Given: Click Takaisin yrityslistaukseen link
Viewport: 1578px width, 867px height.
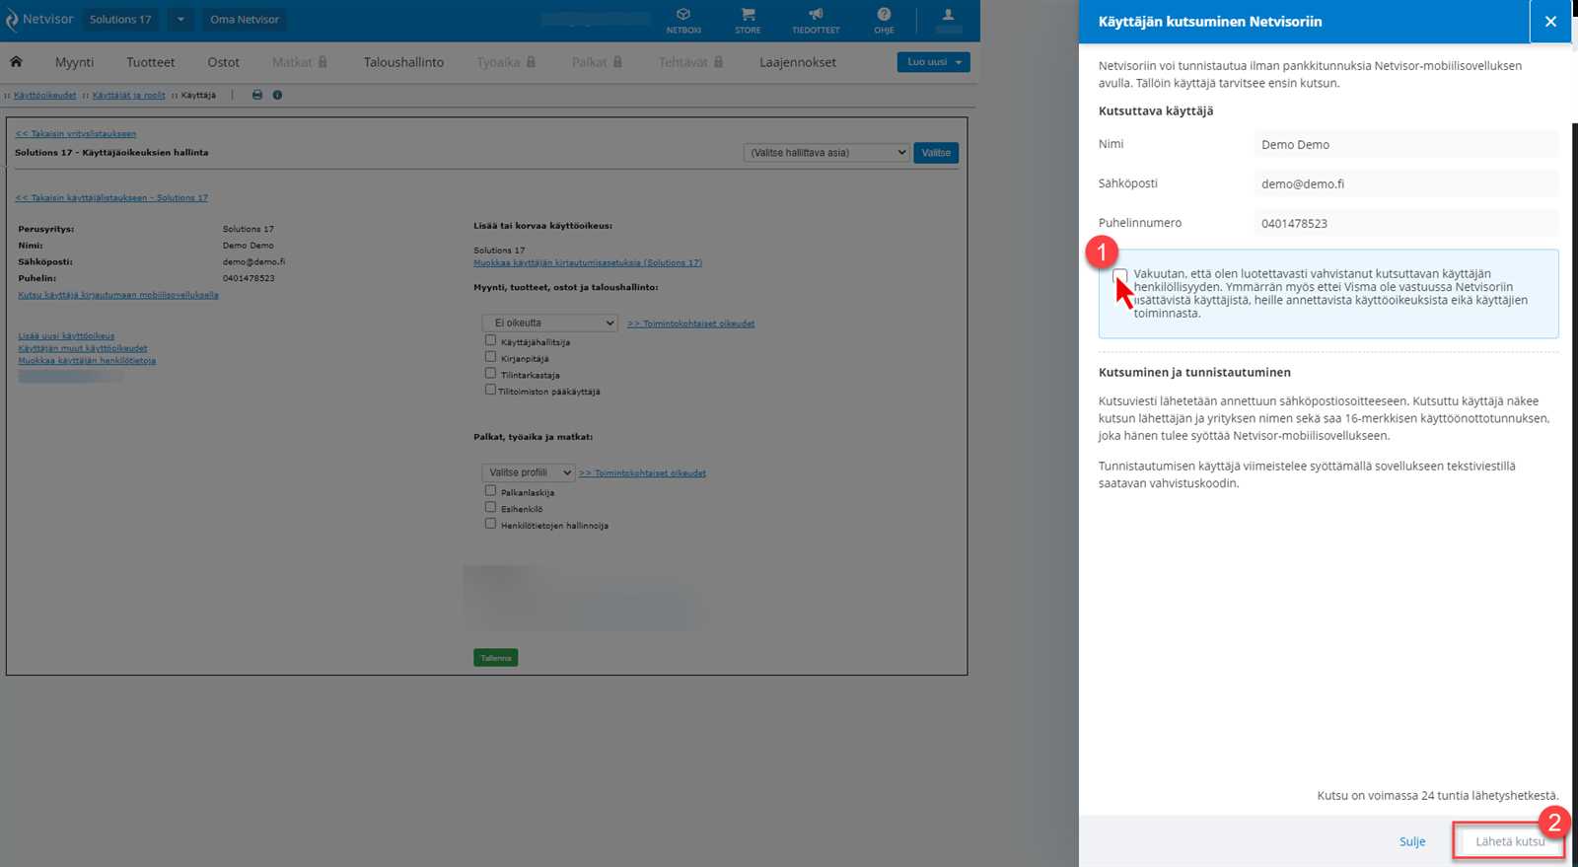Looking at the screenshot, I should tap(76, 134).
